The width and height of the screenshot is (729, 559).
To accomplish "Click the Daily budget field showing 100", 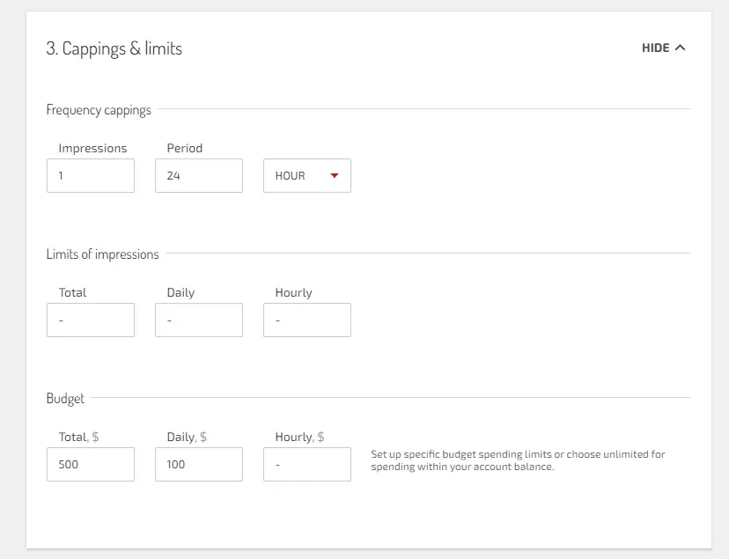I will pyautogui.click(x=199, y=465).
